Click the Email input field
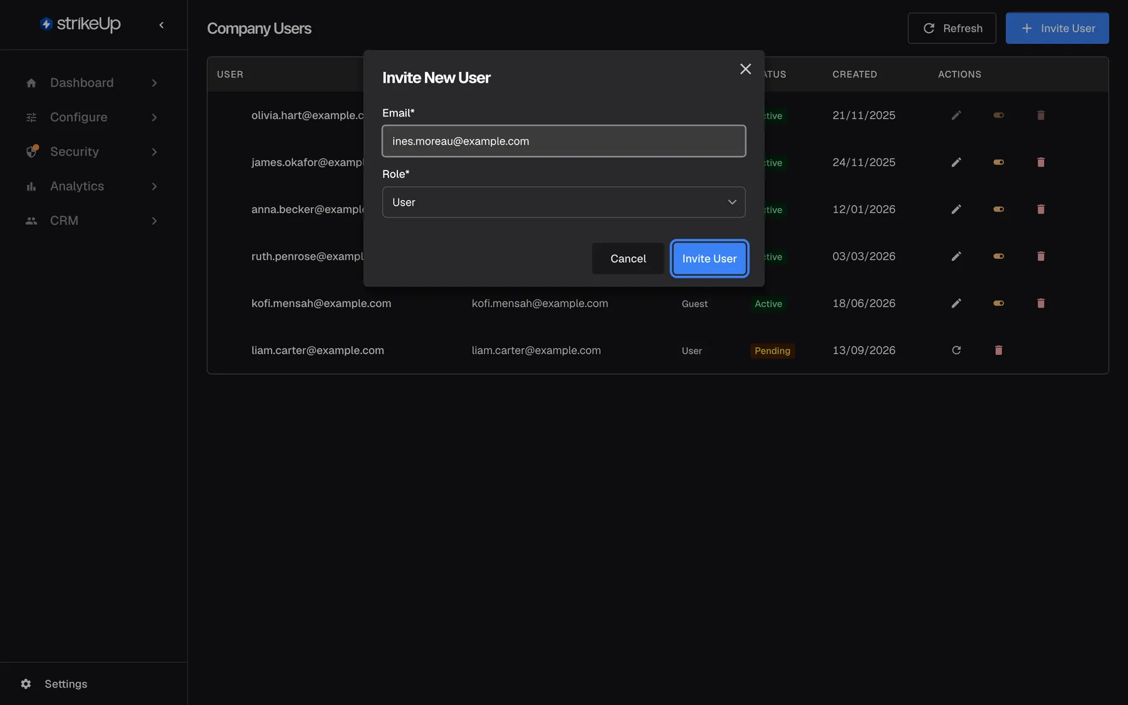 click(563, 141)
